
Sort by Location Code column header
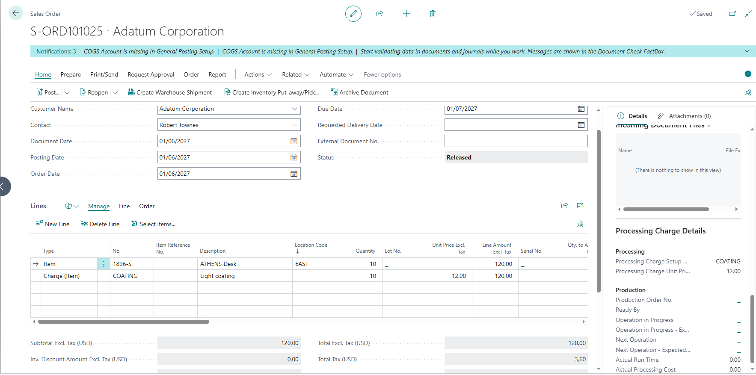pyautogui.click(x=311, y=248)
